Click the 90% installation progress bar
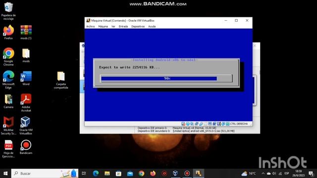This screenshot has height=178, width=317. tap(166, 78)
